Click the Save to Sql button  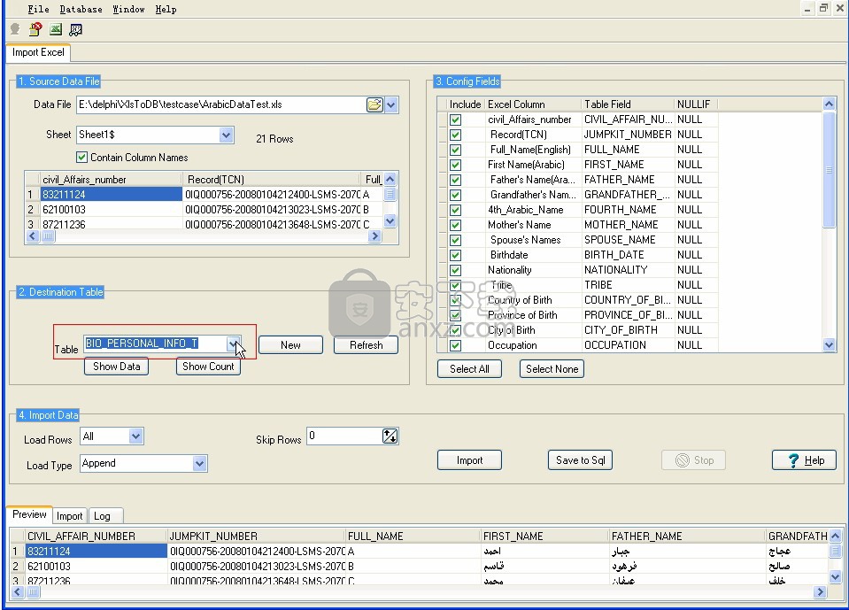point(580,460)
